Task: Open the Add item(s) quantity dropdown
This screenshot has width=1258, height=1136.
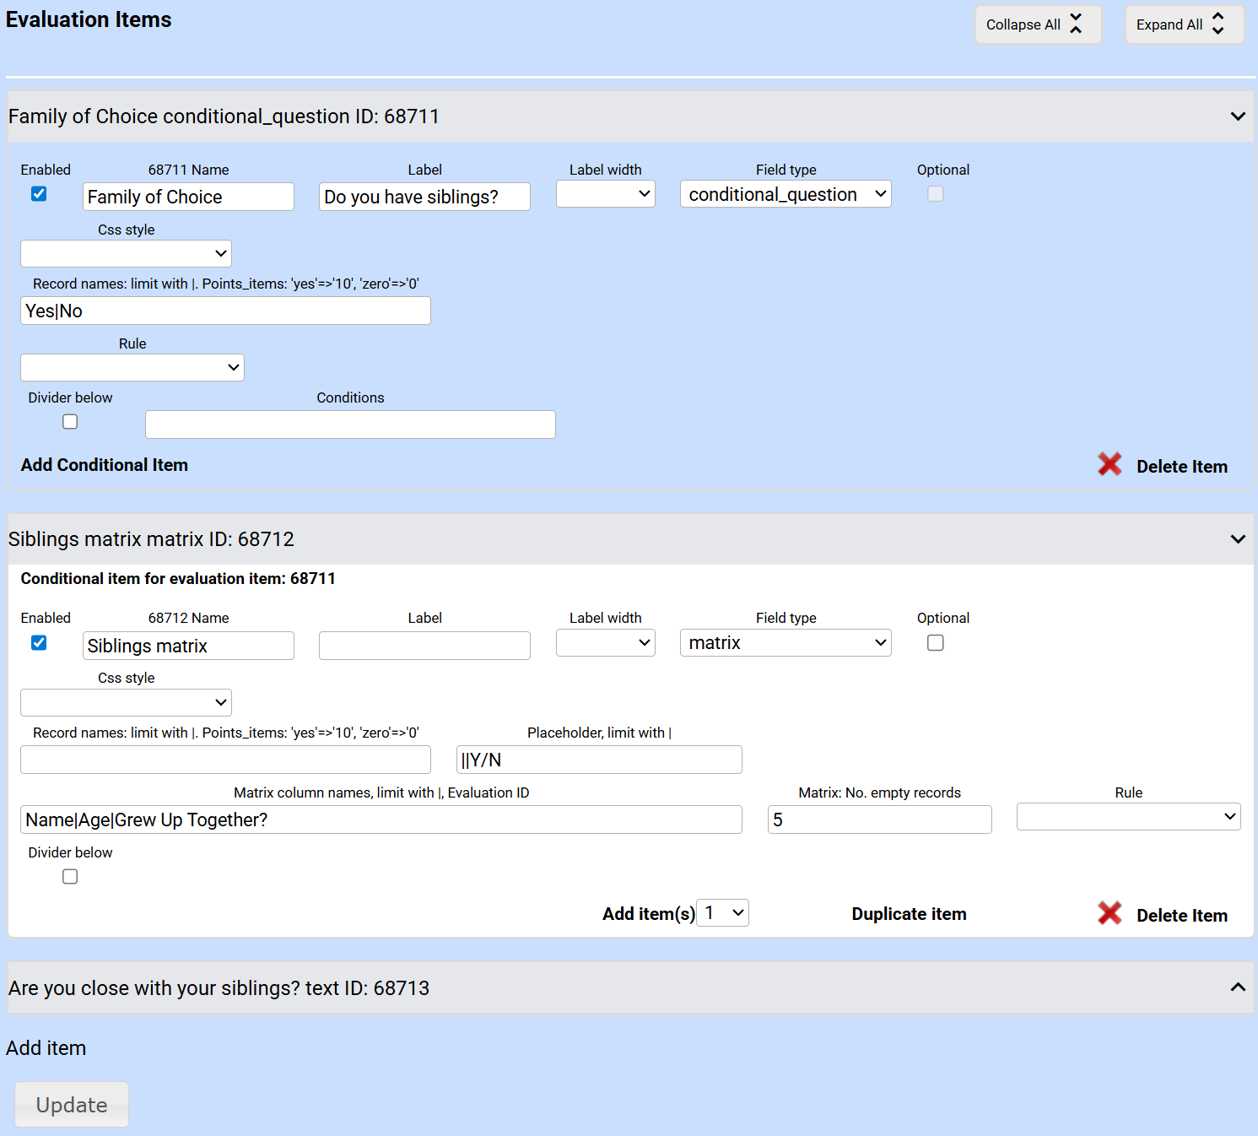Action: tap(723, 913)
